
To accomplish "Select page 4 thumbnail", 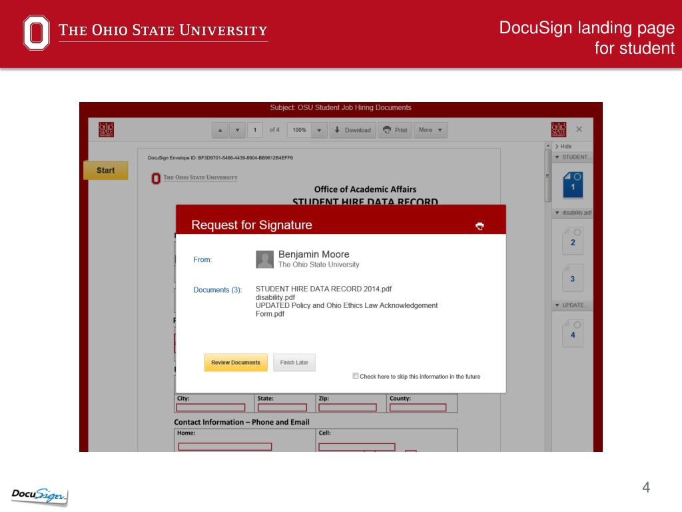I will pos(573,333).
